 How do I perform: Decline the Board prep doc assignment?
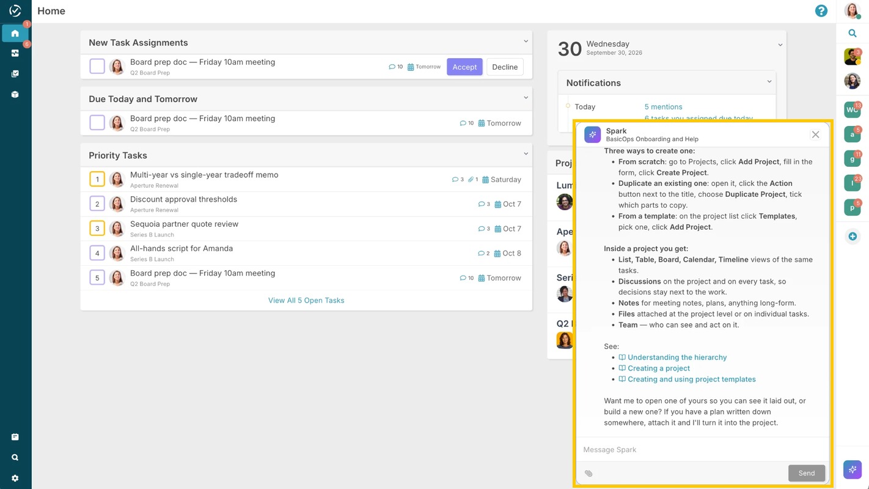point(505,67)
